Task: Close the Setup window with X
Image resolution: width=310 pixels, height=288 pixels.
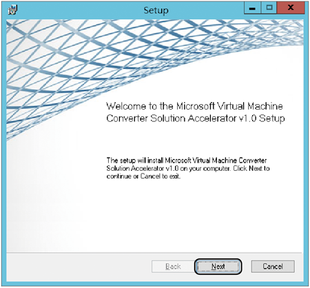Action: 291,8
